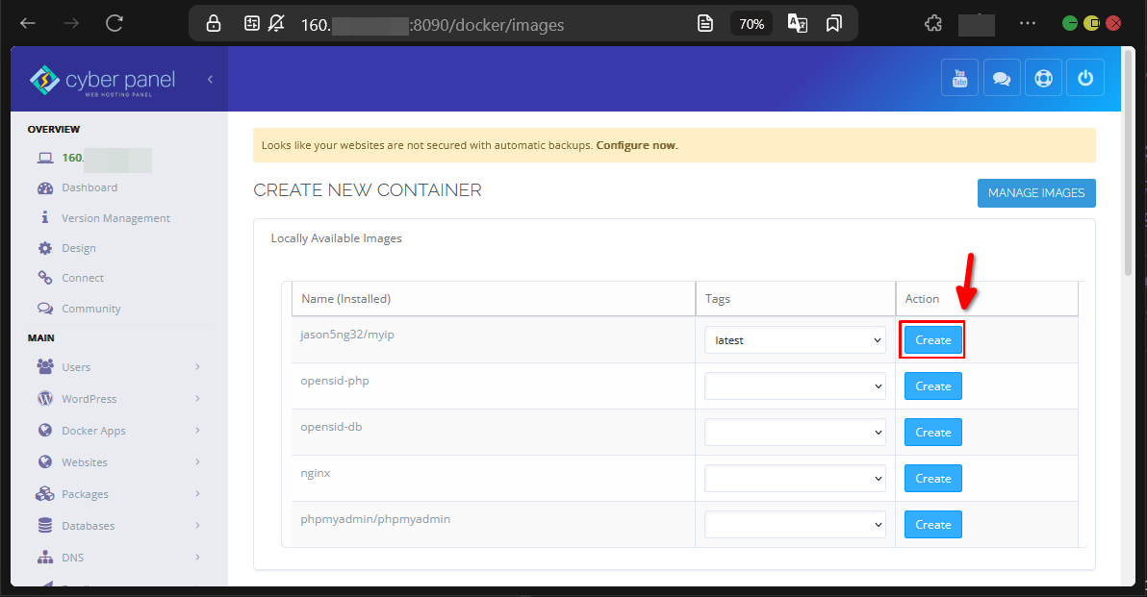This screenshot has width=1147, height=597.
Task: Click the MANAGE IMAGES button
Action: (1035, 193)
